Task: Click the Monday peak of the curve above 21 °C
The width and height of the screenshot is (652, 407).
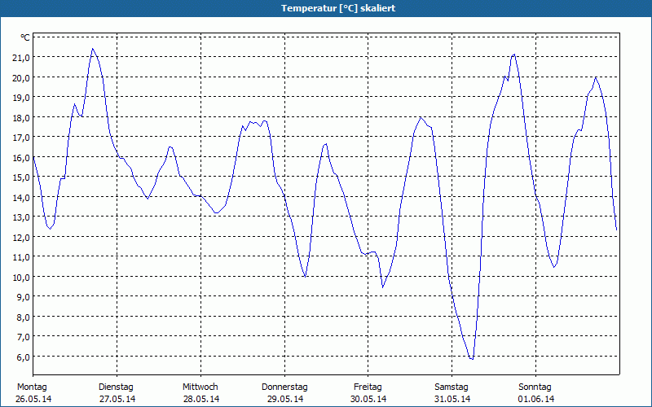Action: (92, 49)
